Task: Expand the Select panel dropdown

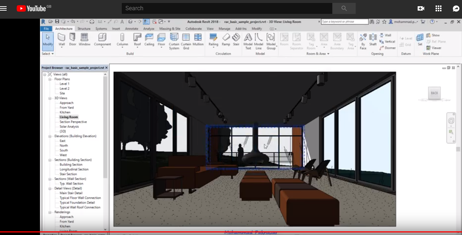Action: (x=48, y=54)
